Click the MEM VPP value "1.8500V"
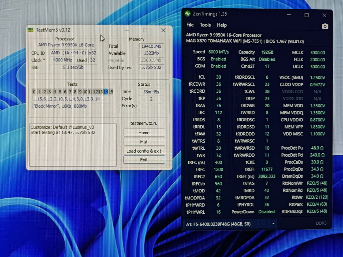 (x=317, y=127)
